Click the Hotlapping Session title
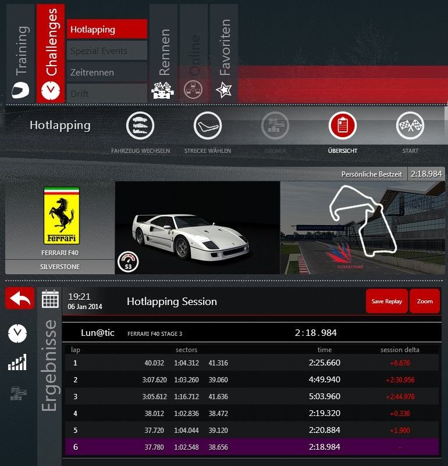 pyautogui.click(x=172, y=302)
